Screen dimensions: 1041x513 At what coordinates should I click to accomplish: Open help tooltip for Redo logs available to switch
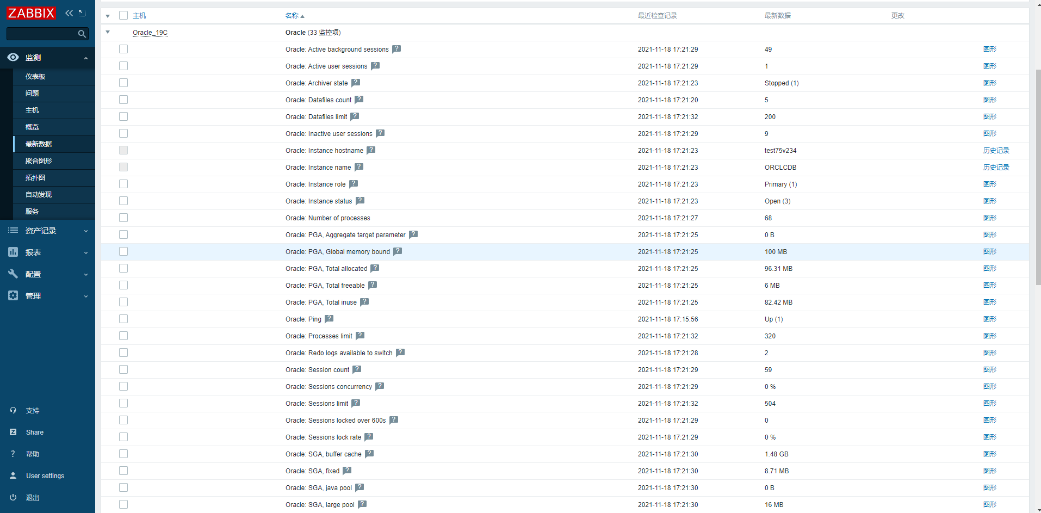tap(400, 353)
